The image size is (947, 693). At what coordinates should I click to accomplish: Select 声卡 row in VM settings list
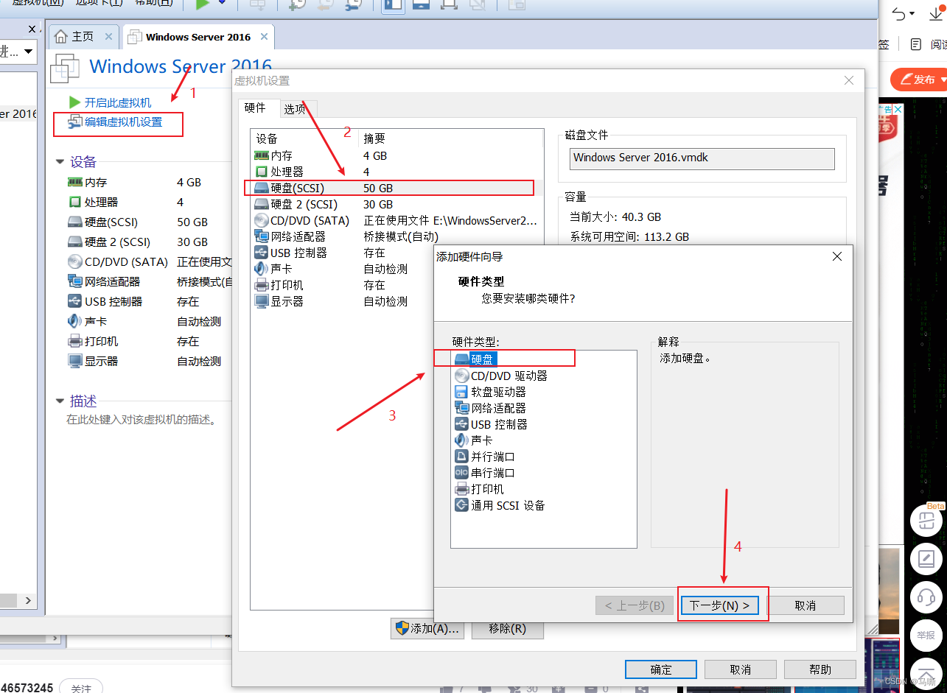click(343, 269)
